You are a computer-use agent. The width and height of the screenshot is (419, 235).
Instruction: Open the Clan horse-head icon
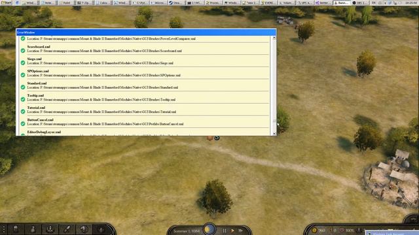(x=84, y=229)
